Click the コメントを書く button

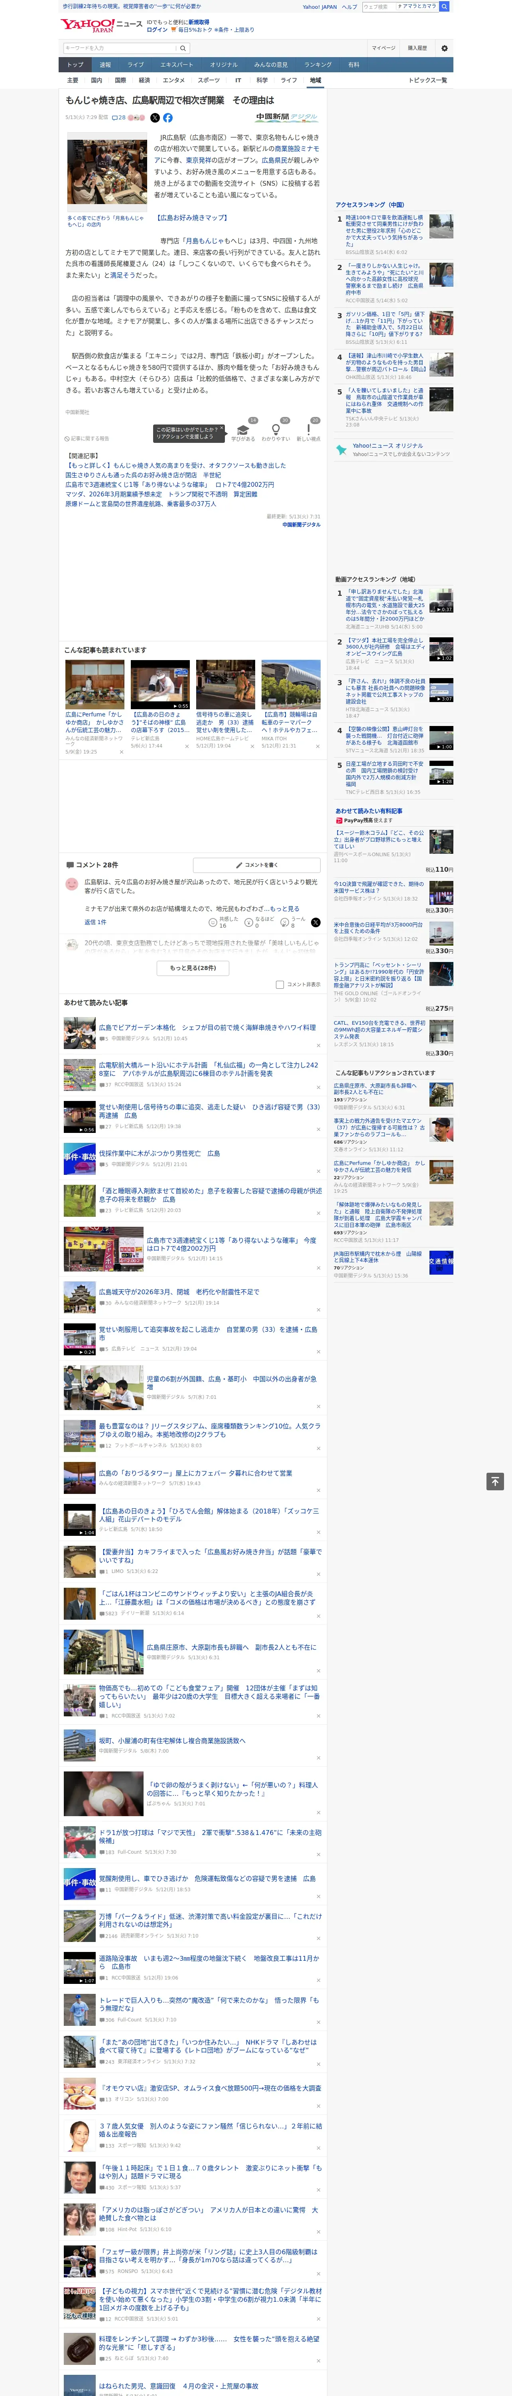pos(256,865)
